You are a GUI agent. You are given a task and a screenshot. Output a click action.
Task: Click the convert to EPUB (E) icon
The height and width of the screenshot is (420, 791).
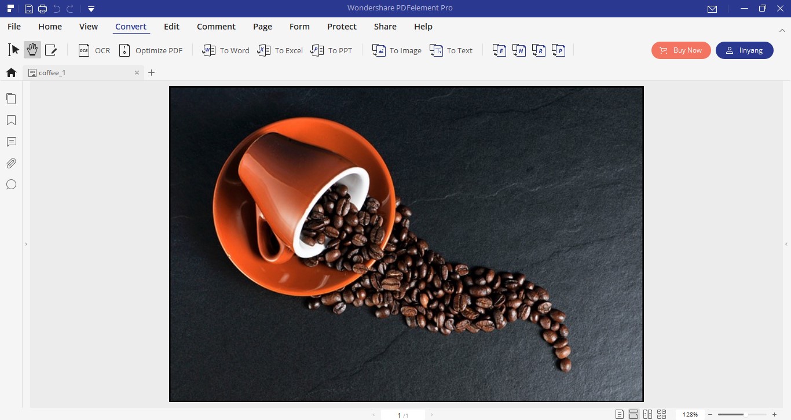click(499, 50)
